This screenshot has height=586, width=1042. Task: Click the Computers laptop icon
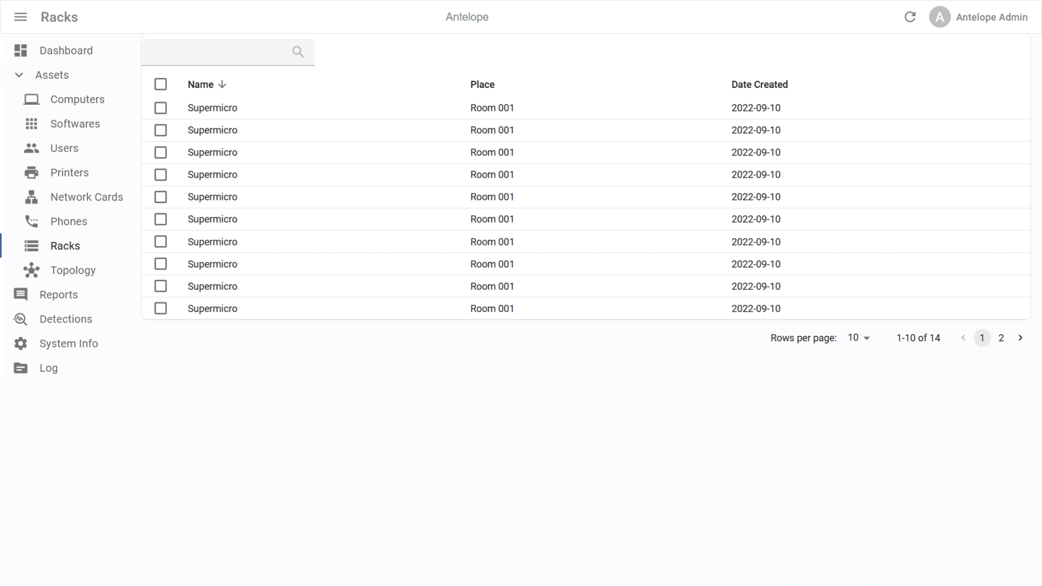[x=31, y=99]
